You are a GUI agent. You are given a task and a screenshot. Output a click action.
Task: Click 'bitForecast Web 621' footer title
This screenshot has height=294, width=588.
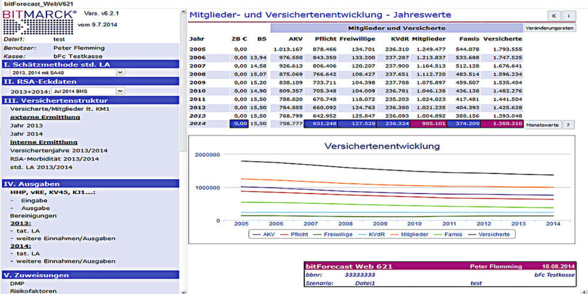[349, 266]
